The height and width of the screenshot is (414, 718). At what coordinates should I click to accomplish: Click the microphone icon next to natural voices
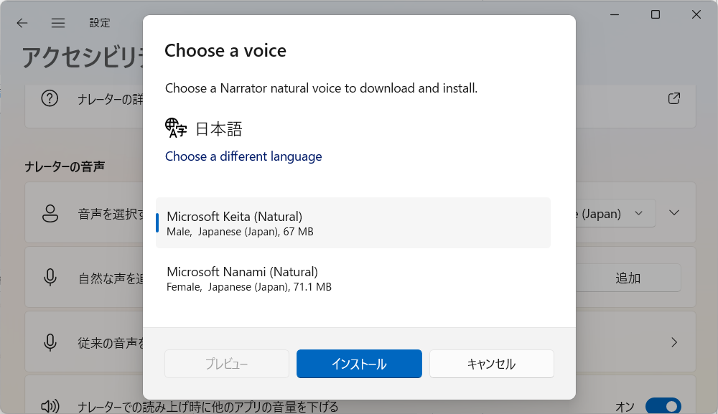point(50,278)
